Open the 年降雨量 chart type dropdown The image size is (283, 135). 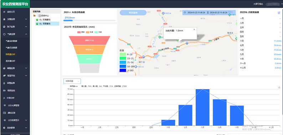tap(72, 81)
